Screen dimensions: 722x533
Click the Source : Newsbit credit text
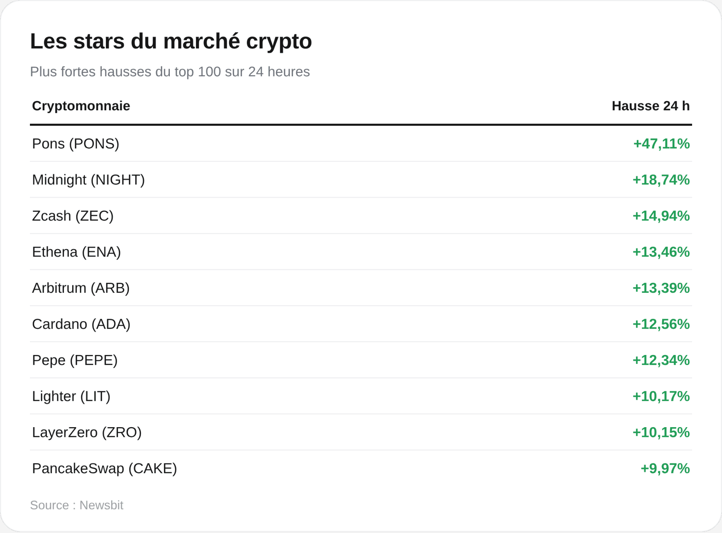(x=77, y=505)
